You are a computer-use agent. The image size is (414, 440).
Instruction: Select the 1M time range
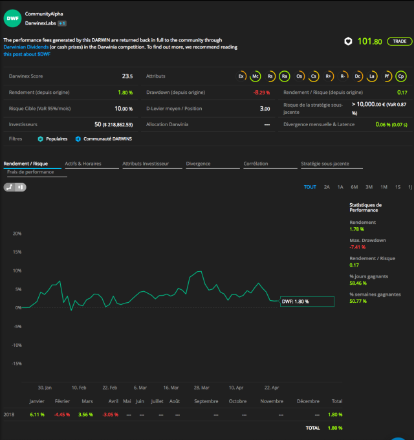[x=384, y=187]
